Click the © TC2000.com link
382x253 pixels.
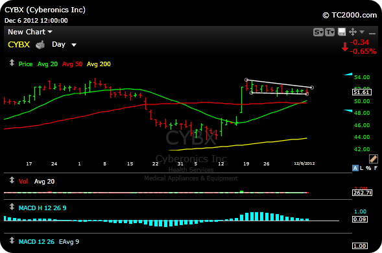[x=350, y=15]
